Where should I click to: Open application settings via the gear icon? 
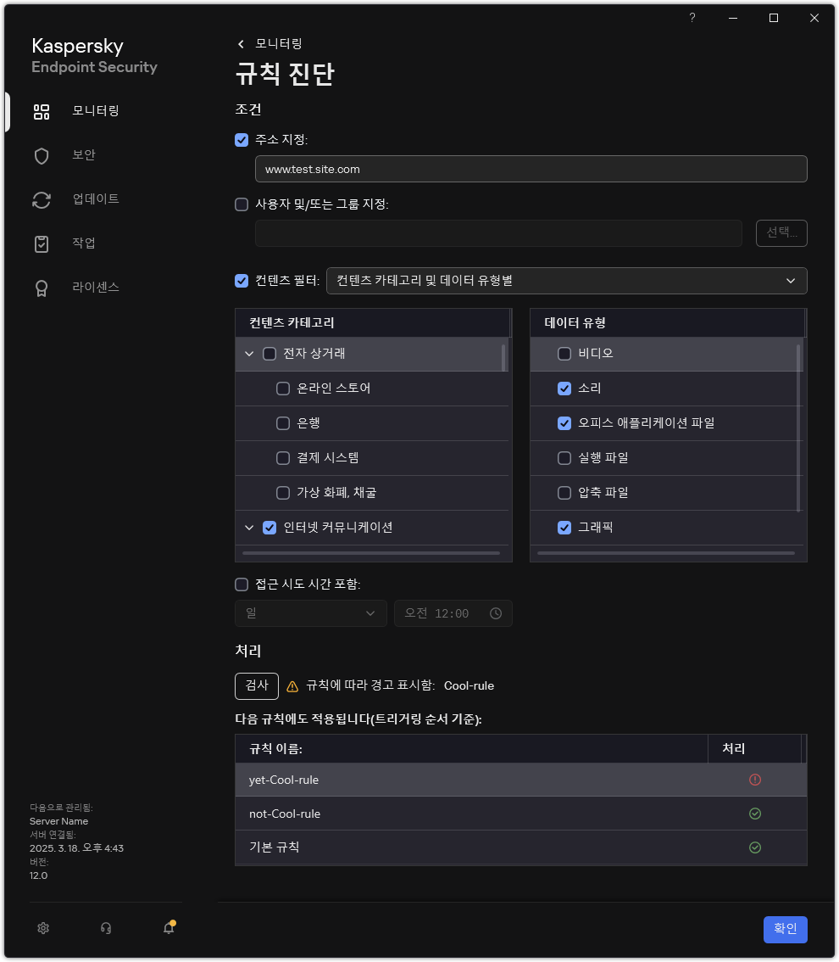42,928
